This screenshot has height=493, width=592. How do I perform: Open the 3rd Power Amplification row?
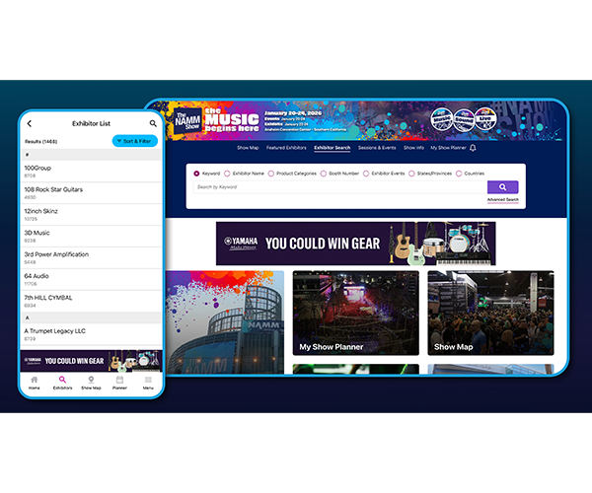[x=91, y=257]
